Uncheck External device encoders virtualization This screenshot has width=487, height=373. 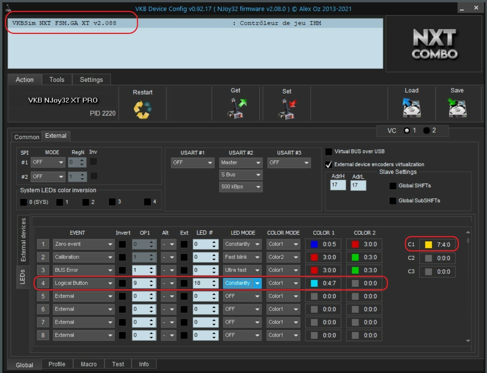[329, 165]
